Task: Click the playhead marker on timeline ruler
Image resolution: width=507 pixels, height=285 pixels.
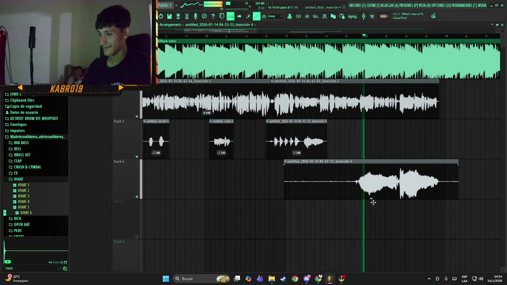Action: [x=364, y=36]
